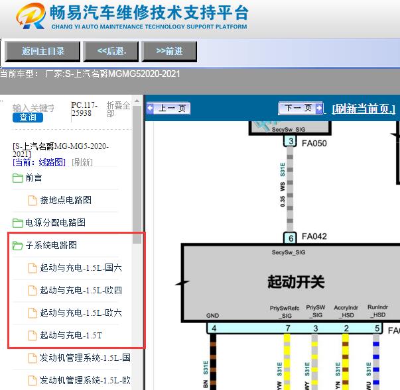The image size is (400, 390).
Task: Expand 前言 folder
Action: [33, 177]
